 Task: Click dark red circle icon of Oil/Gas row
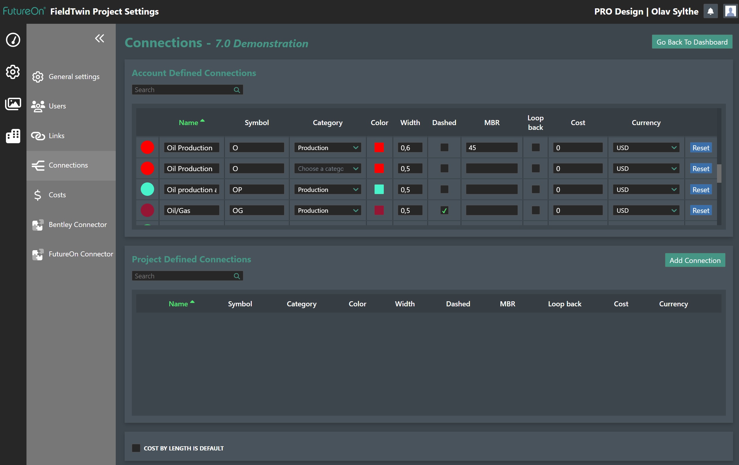pos(147,210)
